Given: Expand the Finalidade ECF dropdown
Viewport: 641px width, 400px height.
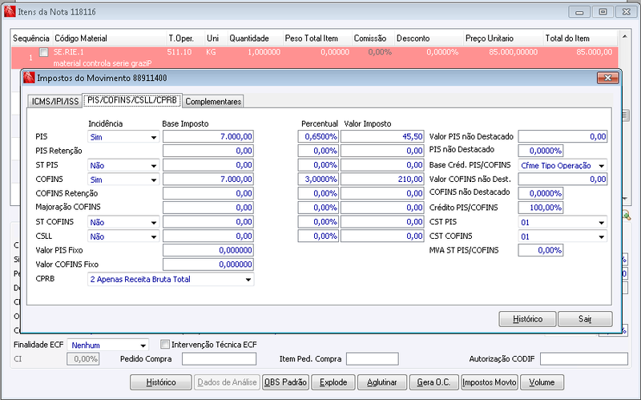Looking at the screenshot, I should 108,345.
